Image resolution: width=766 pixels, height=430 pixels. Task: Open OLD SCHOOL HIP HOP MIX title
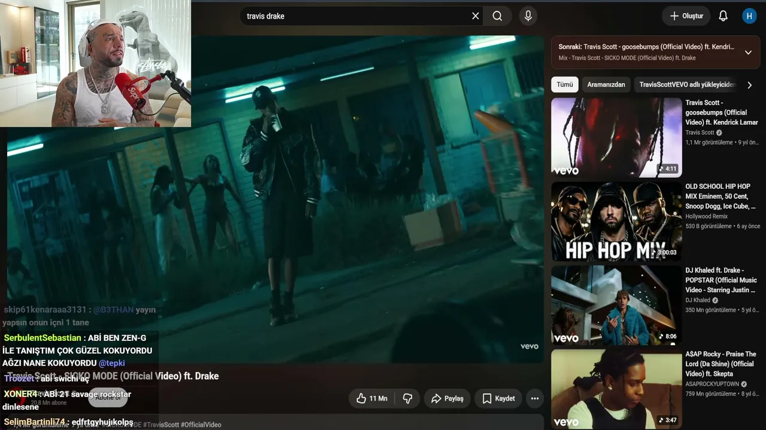pyautogui.click(x=721, y=196)
